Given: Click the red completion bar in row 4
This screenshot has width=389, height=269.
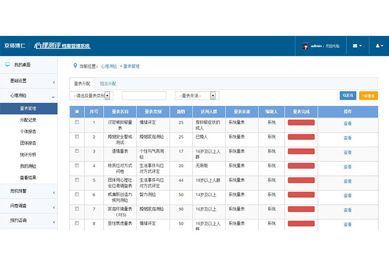Looking at the screenshot, I should pyautogui.click(x=301, y=166).
